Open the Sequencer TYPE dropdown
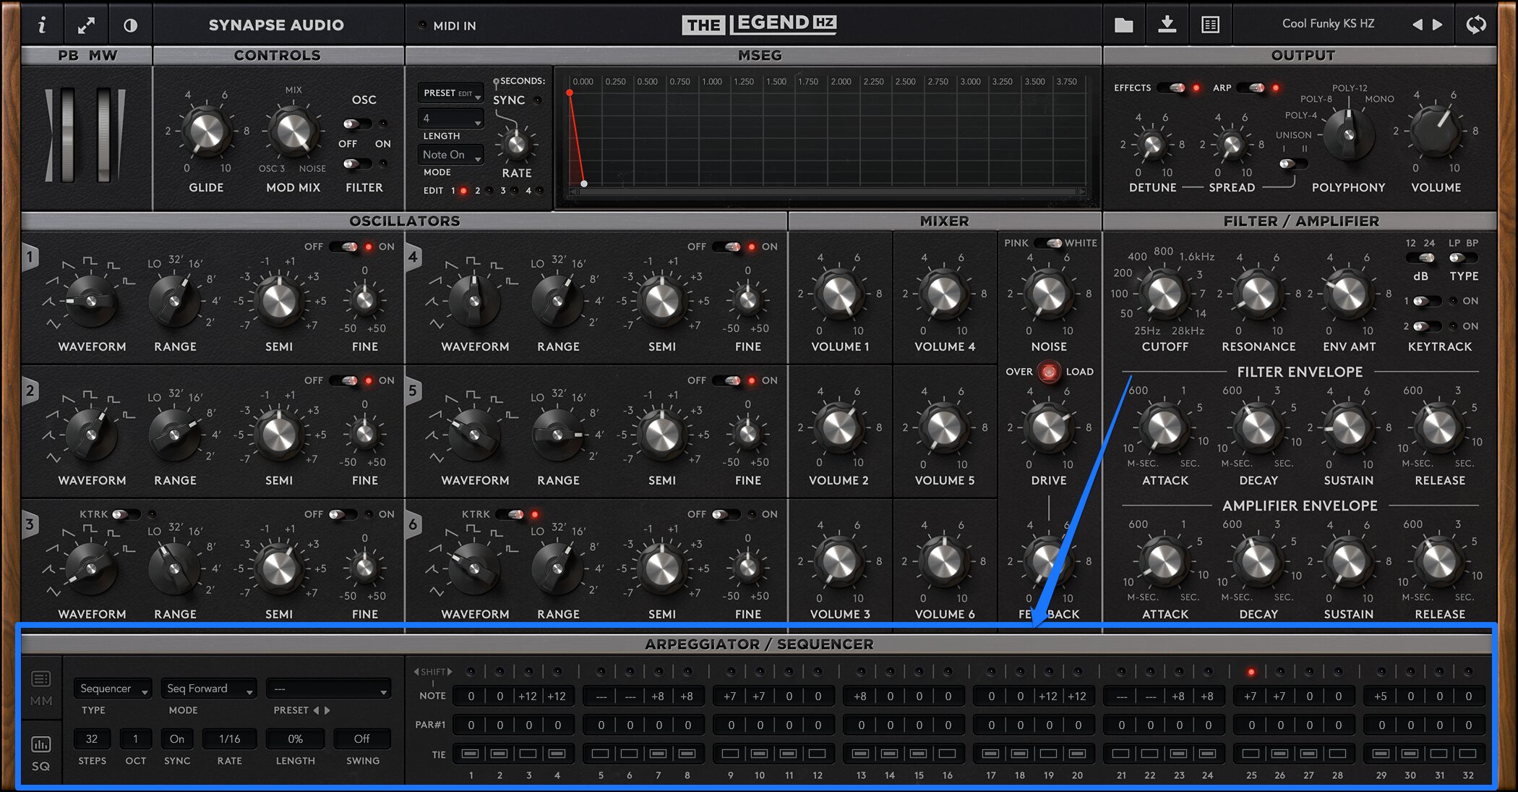The image size is (1518, 792). coord(112,689)
